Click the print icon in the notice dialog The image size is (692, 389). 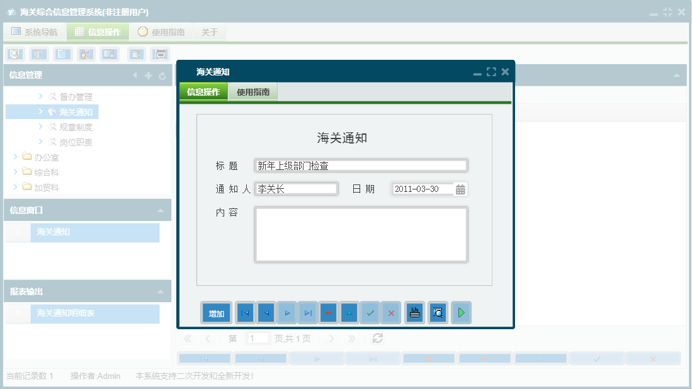[414, 312]
